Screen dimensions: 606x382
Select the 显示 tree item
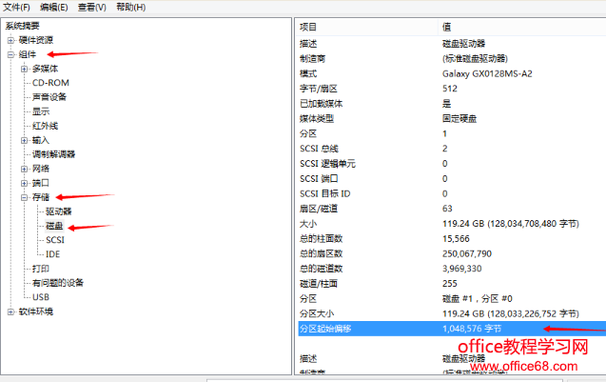(41, 111)
